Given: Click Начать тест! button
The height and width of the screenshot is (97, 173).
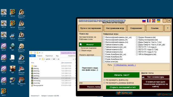Looking at the screenshot, I should [x=121, y=75].
